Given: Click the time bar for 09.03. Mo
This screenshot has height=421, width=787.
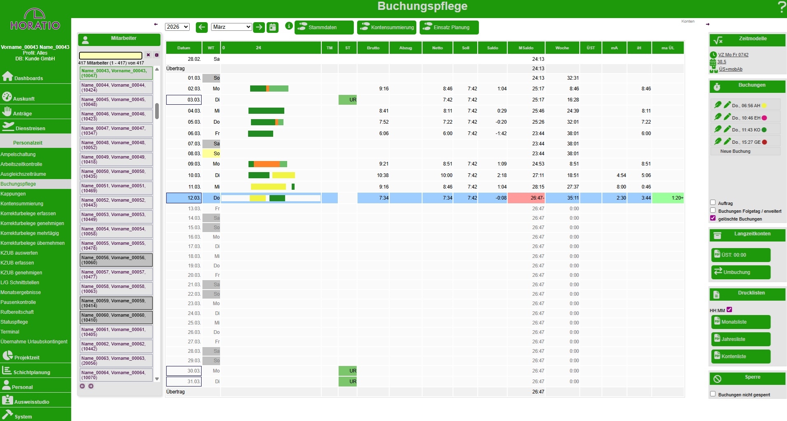Looking at the screenshot, I should click(x=268, y=164).
